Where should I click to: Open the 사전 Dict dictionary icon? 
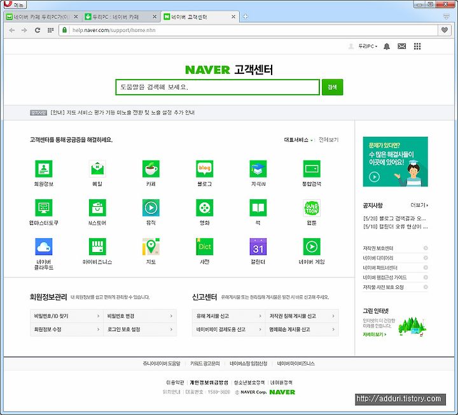point(204,247)
